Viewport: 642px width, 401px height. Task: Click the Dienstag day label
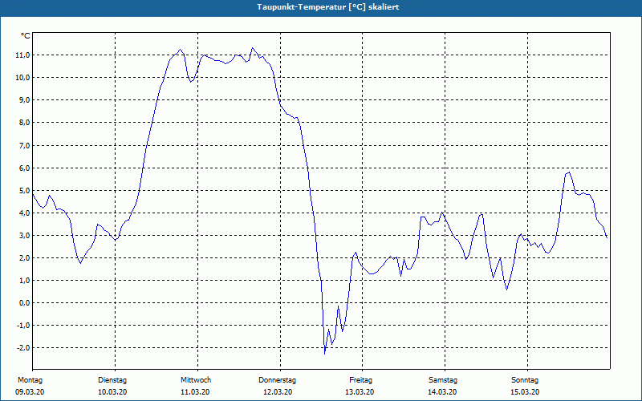112,380
